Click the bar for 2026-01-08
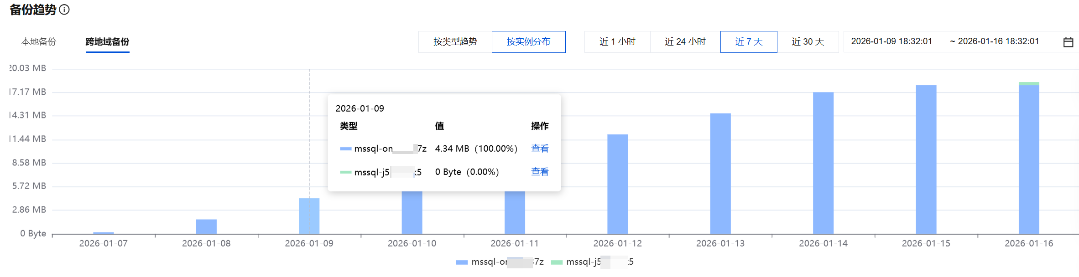The image size is (1079, 277). click(206, 226)
